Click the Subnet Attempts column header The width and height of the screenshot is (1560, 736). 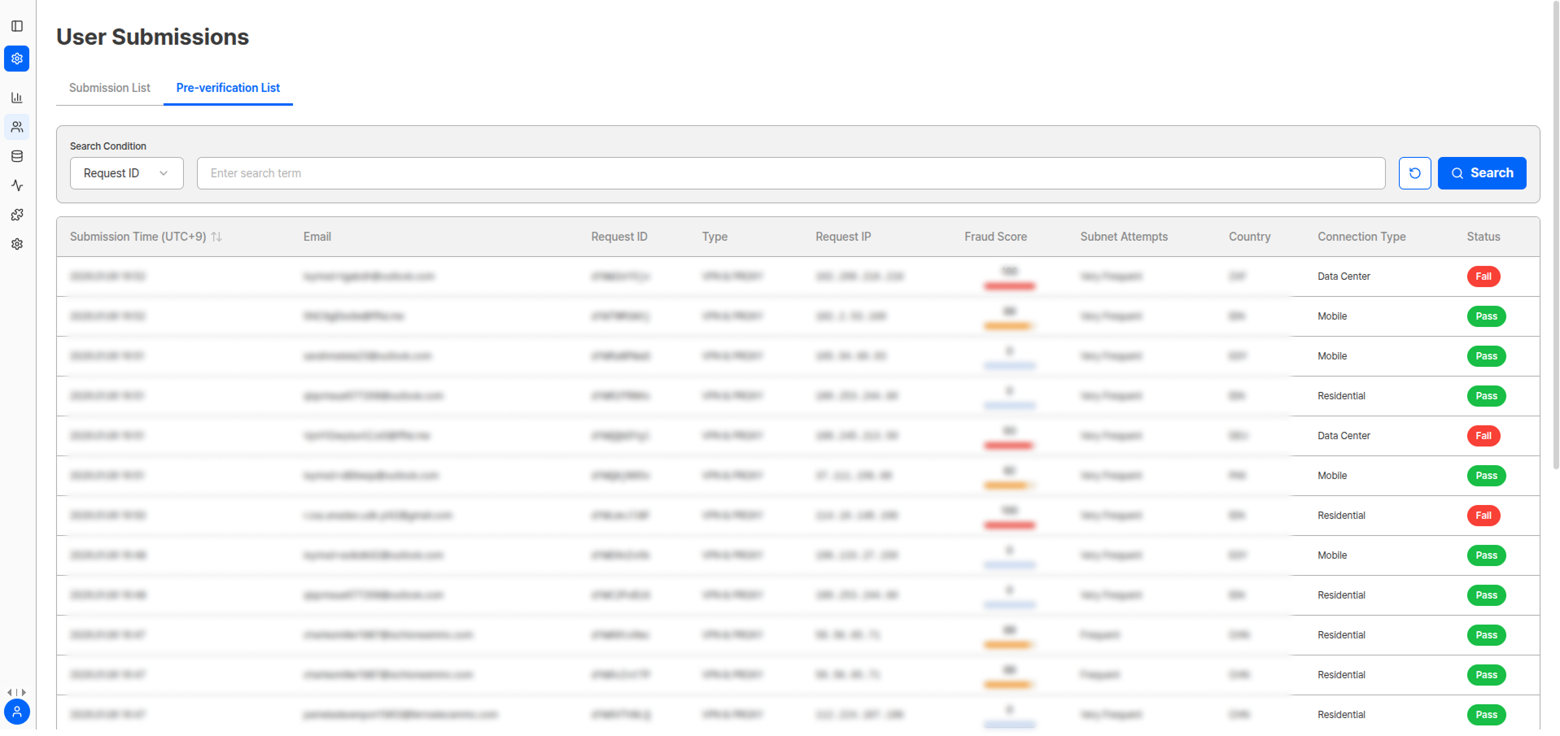coord(1124,237)
